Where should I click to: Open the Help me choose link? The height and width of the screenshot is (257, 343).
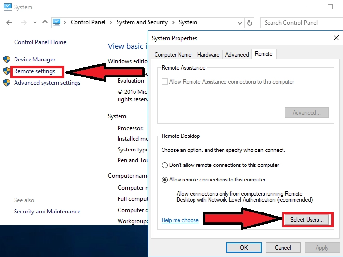(x=180, y=220)
